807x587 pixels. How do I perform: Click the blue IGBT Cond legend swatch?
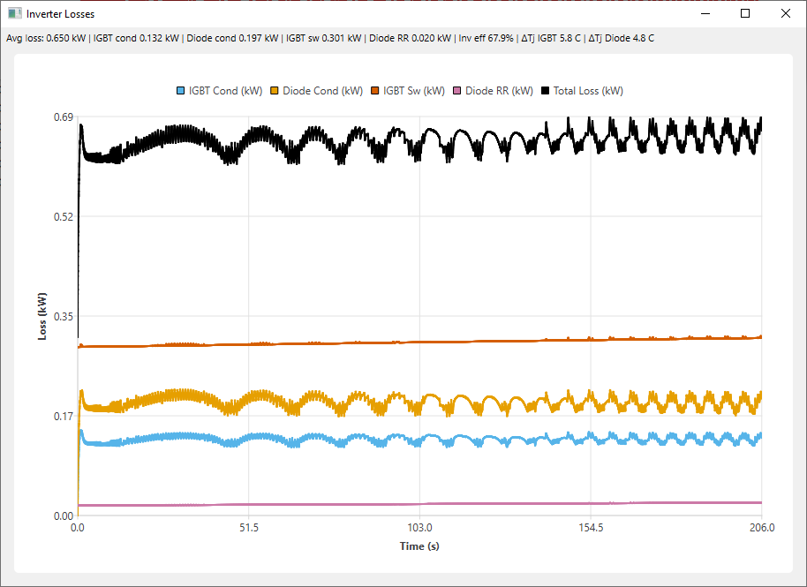(182, 91)
